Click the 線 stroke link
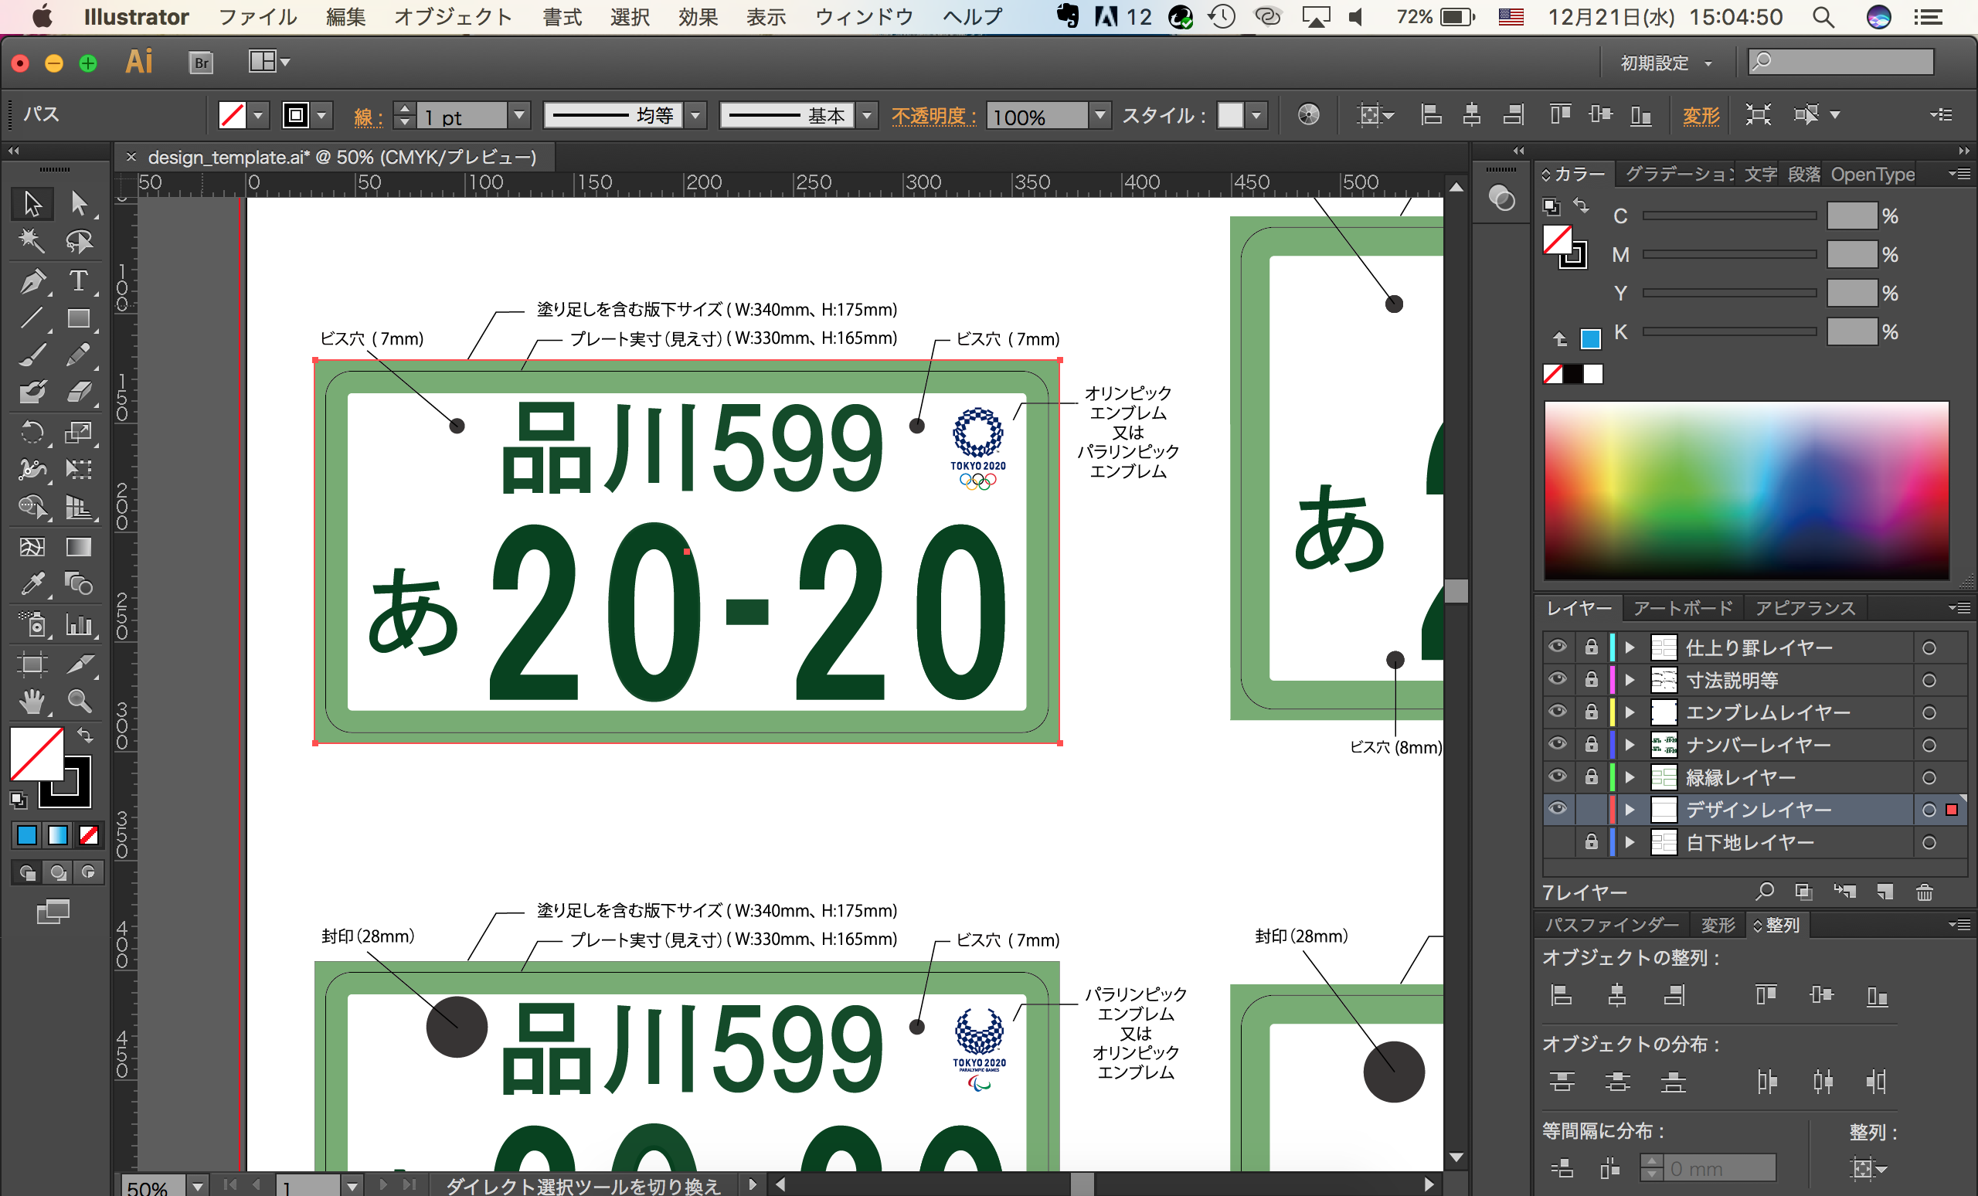The height and width of the screenshot is (1196, 1978). click(369, 117)
